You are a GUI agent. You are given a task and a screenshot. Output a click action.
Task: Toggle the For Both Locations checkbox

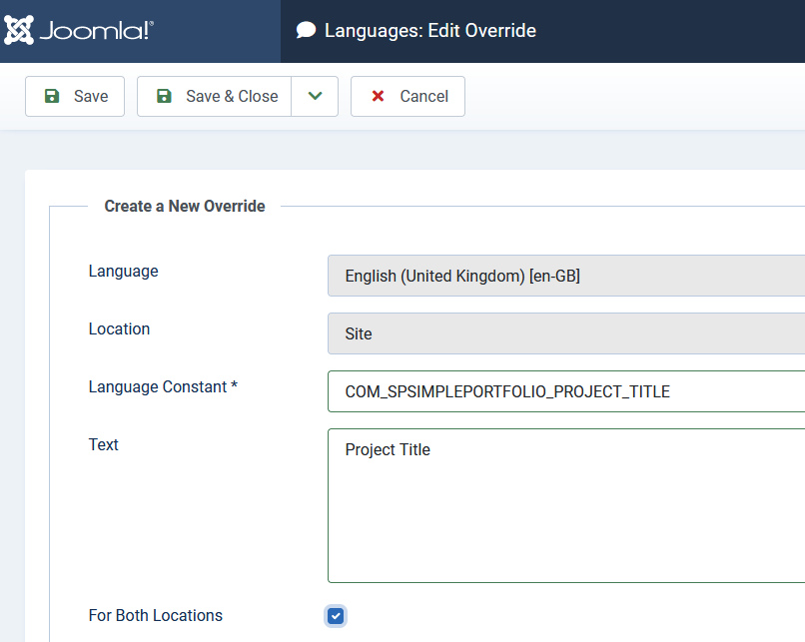[x=336, y=616]
